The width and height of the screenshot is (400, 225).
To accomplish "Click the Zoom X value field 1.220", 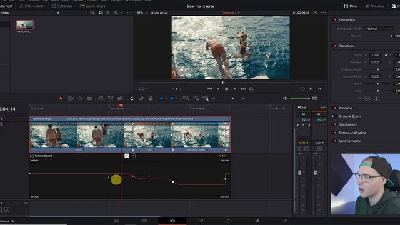I will [375, 55].
